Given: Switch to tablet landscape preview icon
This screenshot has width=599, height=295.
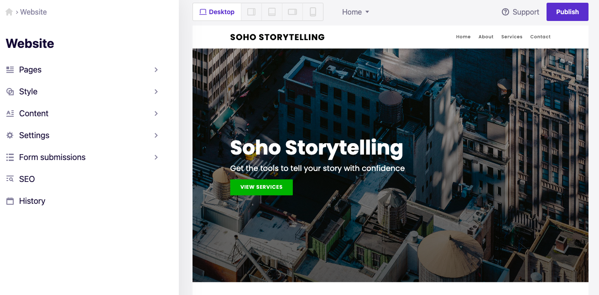Looking at the screenshot, I should (x=251, y=12).
